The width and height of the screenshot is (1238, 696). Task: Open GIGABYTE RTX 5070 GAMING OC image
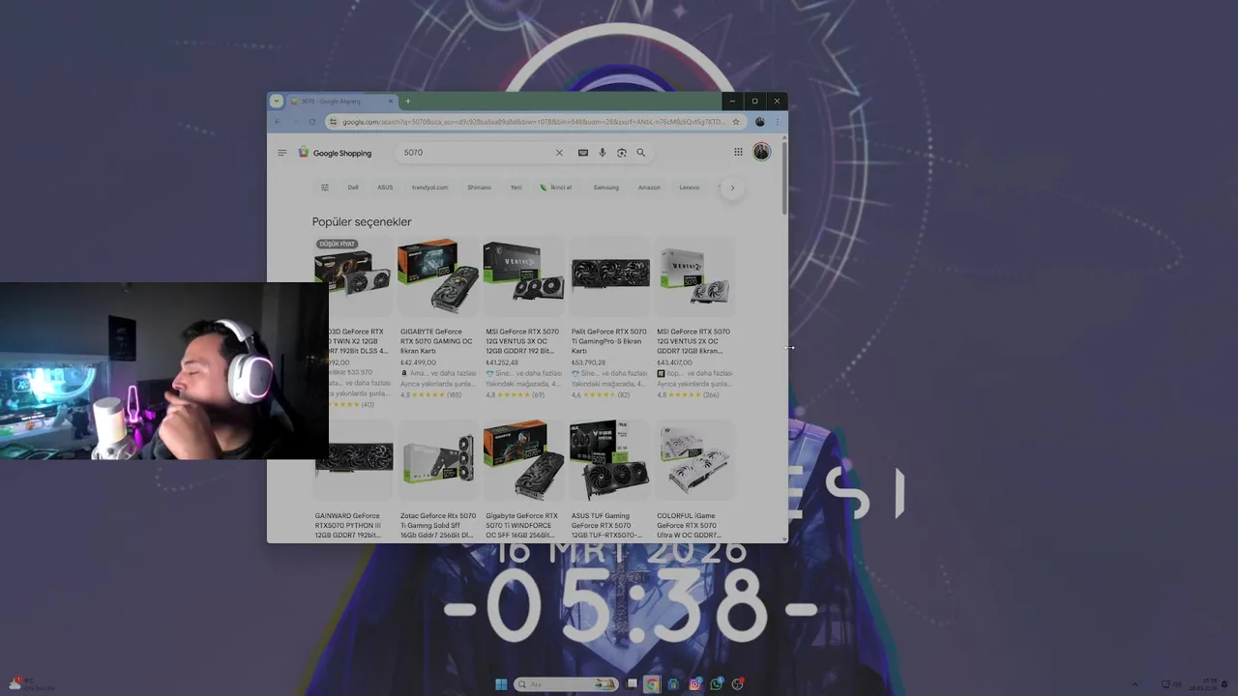click(437, 276)
